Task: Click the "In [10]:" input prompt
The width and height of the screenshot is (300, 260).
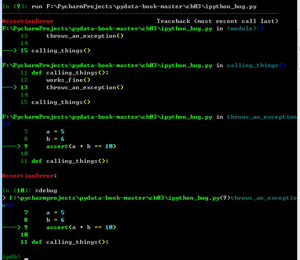Action: 17,191
